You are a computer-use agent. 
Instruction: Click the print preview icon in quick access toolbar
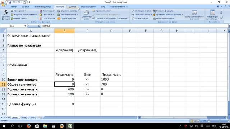click(25, 2)
